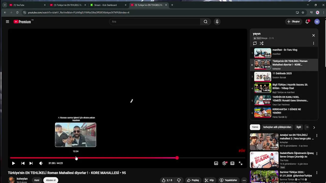
Task: Mute the video volume
Action: (x=41, y=163)
